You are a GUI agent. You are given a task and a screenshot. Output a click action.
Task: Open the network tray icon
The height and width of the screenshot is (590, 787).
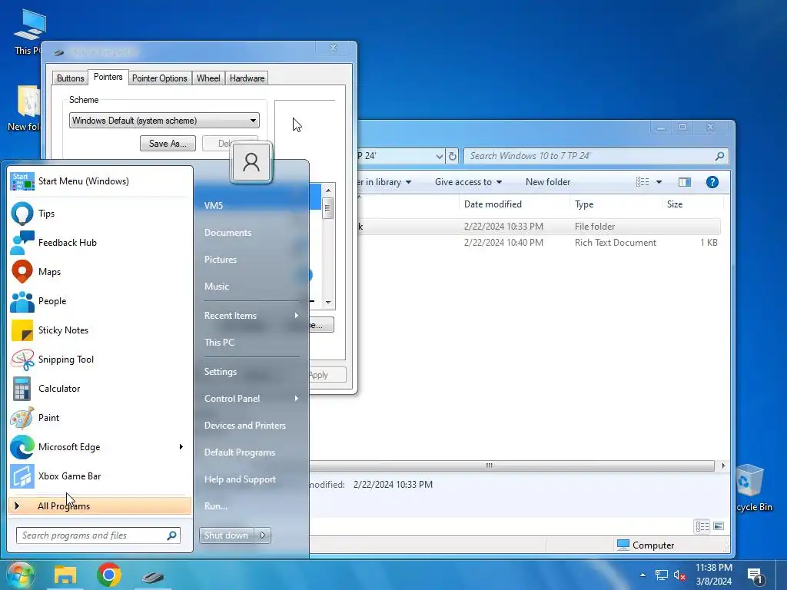[x=662, y=575]
